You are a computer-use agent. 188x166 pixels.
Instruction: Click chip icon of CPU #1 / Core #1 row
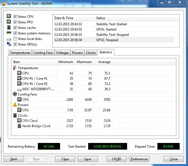19,78
